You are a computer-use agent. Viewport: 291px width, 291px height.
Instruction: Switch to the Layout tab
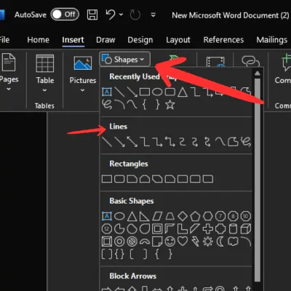pos(178,40)
